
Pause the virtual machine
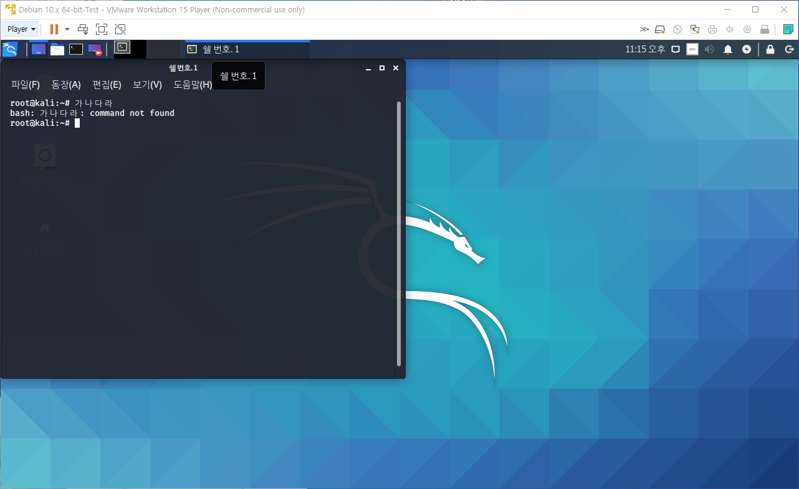(54, 29)
